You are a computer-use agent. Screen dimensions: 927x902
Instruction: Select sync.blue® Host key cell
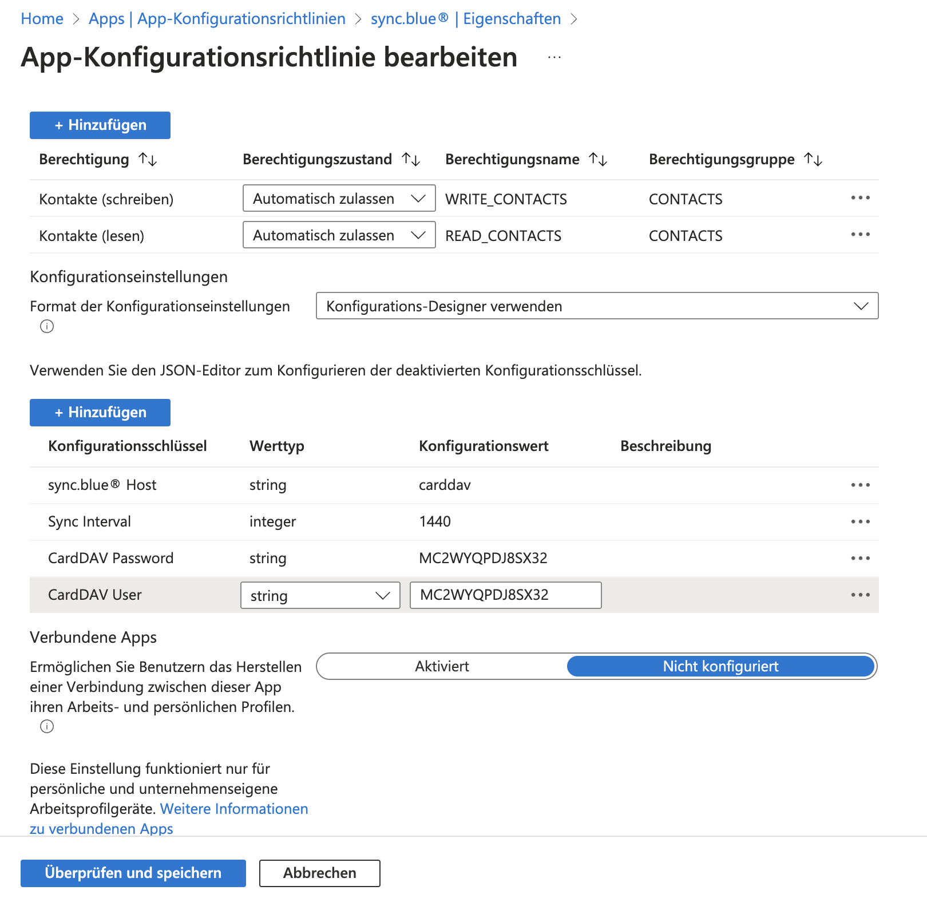click(102, 485)
